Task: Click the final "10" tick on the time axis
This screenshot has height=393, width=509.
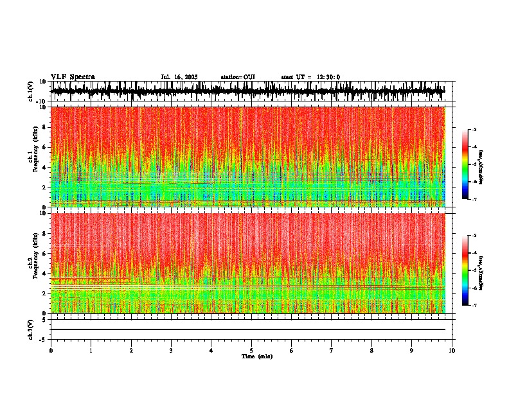Action: [x=452, y=351]
